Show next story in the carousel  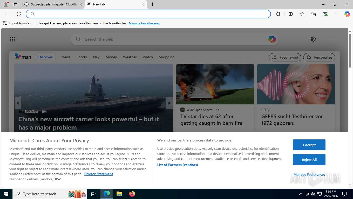click(x=169, y=103)
